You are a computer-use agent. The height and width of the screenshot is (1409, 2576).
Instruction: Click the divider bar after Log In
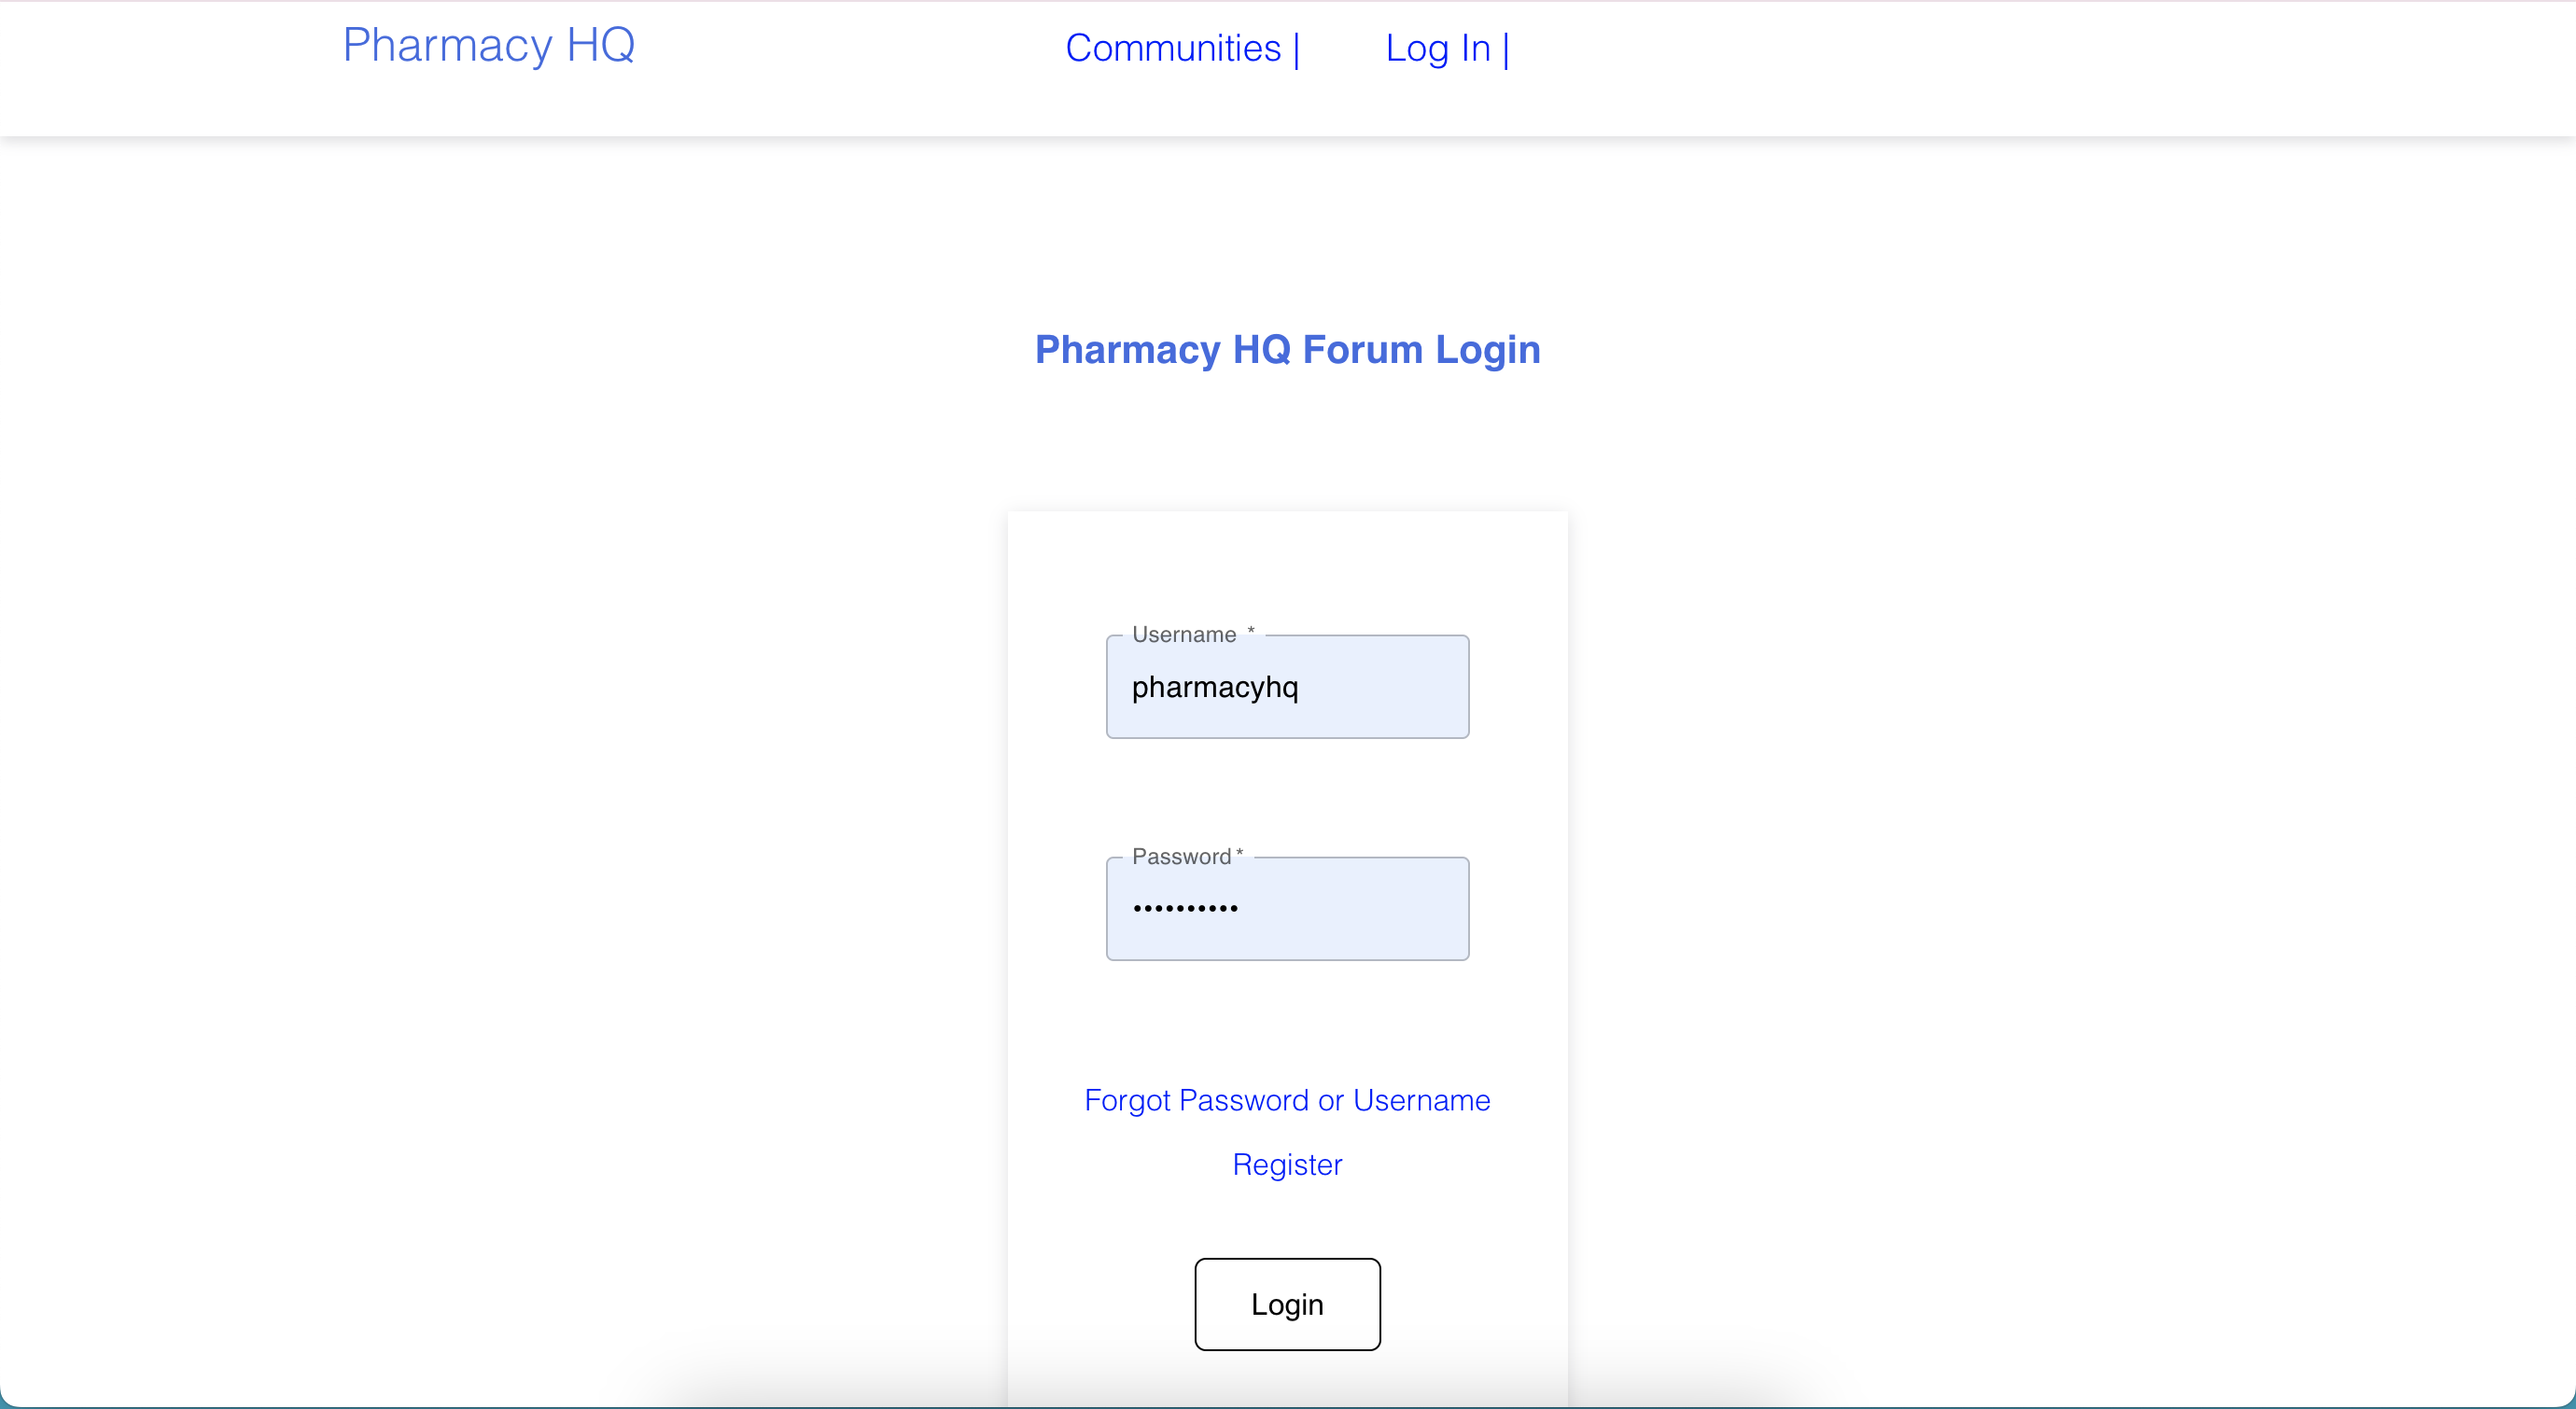1506,50
